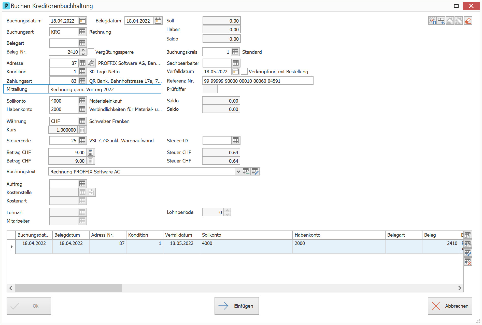Click the Abbrechen button
Image resolution: width=482 pixels, height=325 pixels.
450,306
